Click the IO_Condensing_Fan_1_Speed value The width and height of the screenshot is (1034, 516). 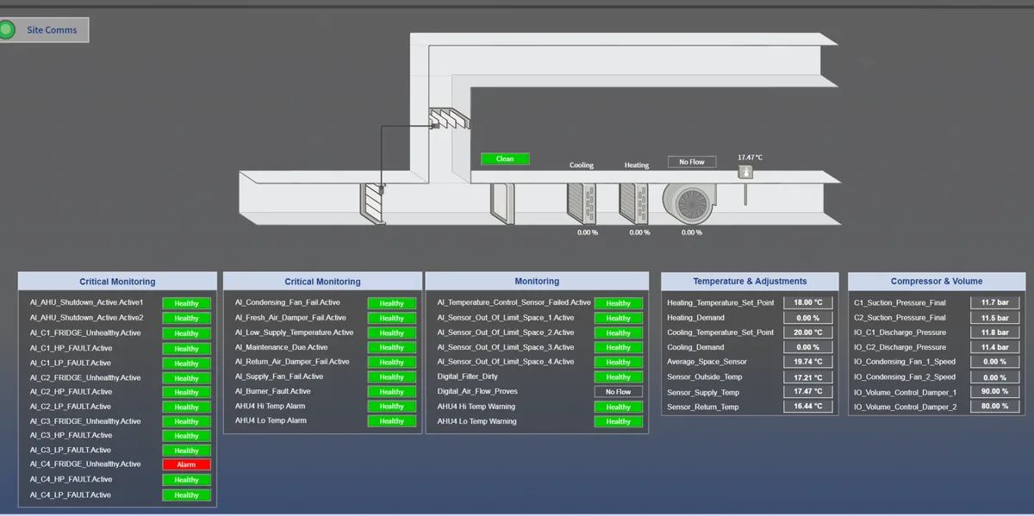click(x=995, y=362)
